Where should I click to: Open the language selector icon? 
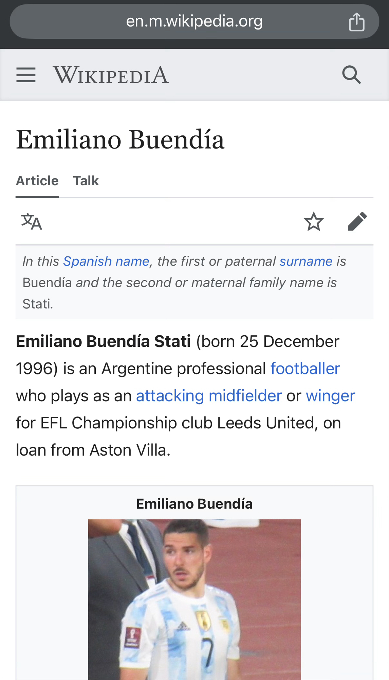click(x=32, y=222)
